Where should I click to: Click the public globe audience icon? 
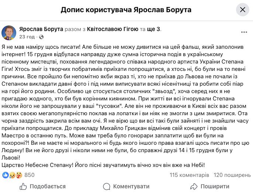[41, 37]
